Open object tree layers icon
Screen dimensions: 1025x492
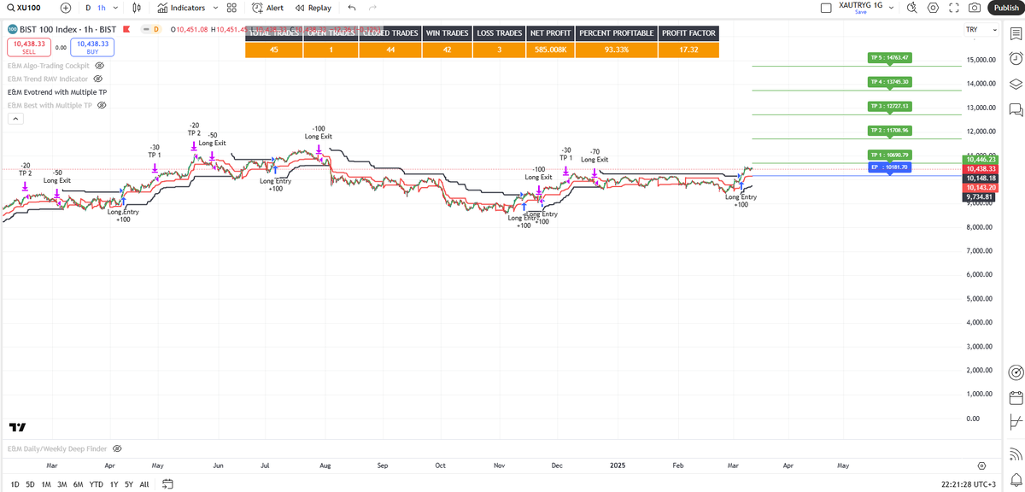click(1016, 84)
